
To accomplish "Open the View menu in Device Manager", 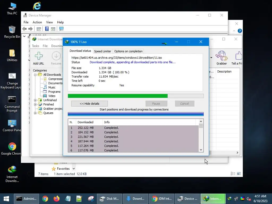I will click(x=49, y=22).
